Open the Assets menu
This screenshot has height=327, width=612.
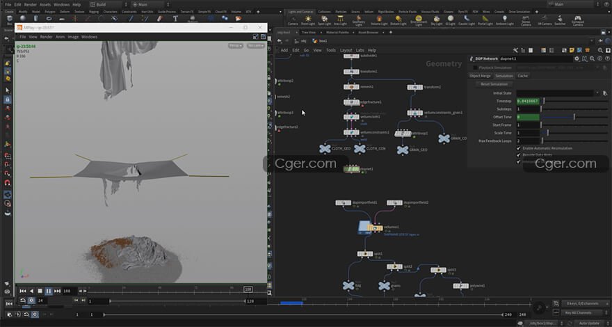pyautogui.click(x=45, y=5)
